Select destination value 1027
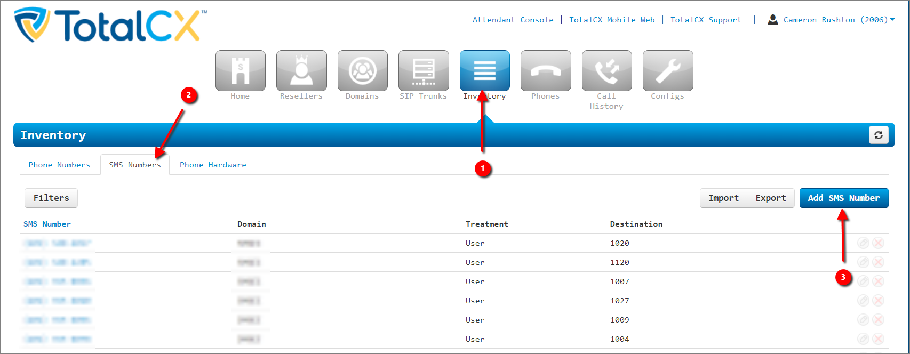This screenshot has width=910, height=354. point(620,301)
